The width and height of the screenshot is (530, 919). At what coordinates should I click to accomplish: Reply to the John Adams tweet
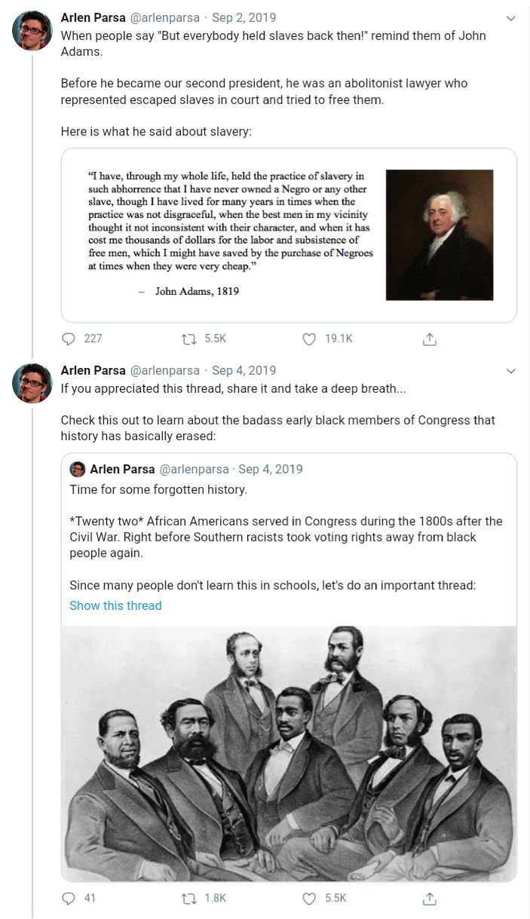click(69, 339)
